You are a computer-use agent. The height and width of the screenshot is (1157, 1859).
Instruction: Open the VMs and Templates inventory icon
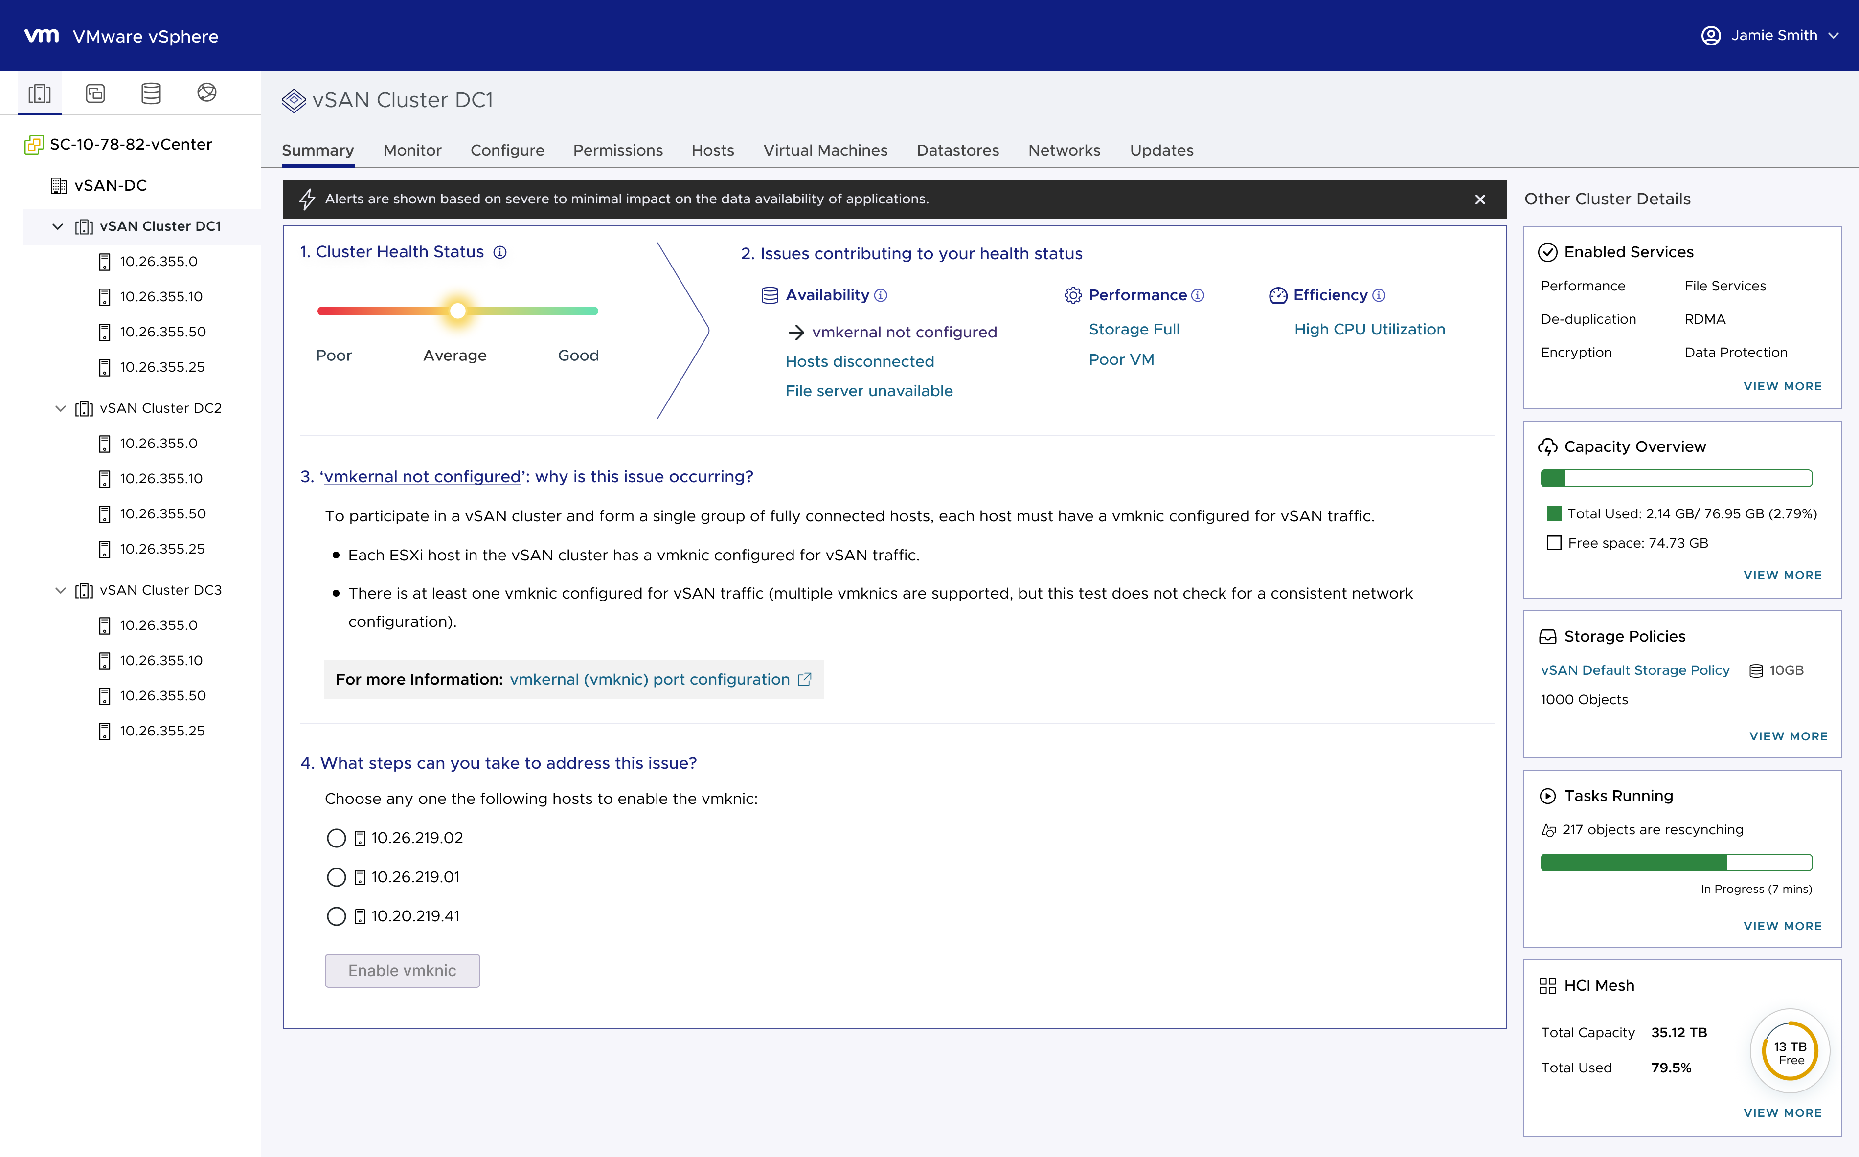click(95, 93)
